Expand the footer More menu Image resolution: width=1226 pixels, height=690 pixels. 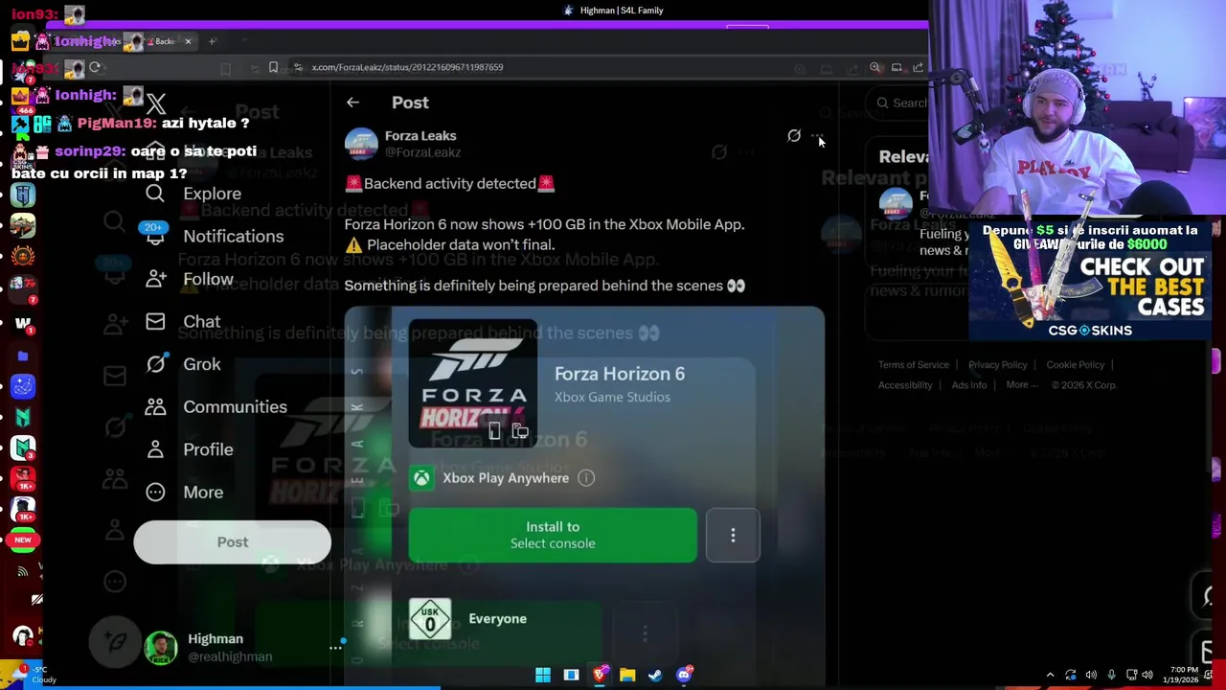coord(1021,385)
